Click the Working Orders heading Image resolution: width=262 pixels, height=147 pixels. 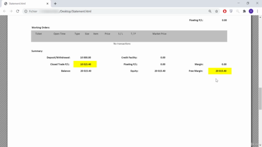(x=41, y=27)
